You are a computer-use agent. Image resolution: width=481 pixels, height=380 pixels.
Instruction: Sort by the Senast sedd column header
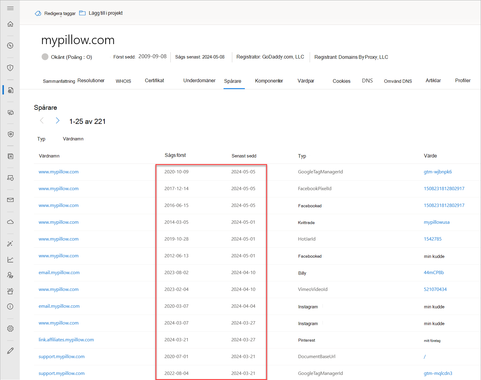point(244,156)
